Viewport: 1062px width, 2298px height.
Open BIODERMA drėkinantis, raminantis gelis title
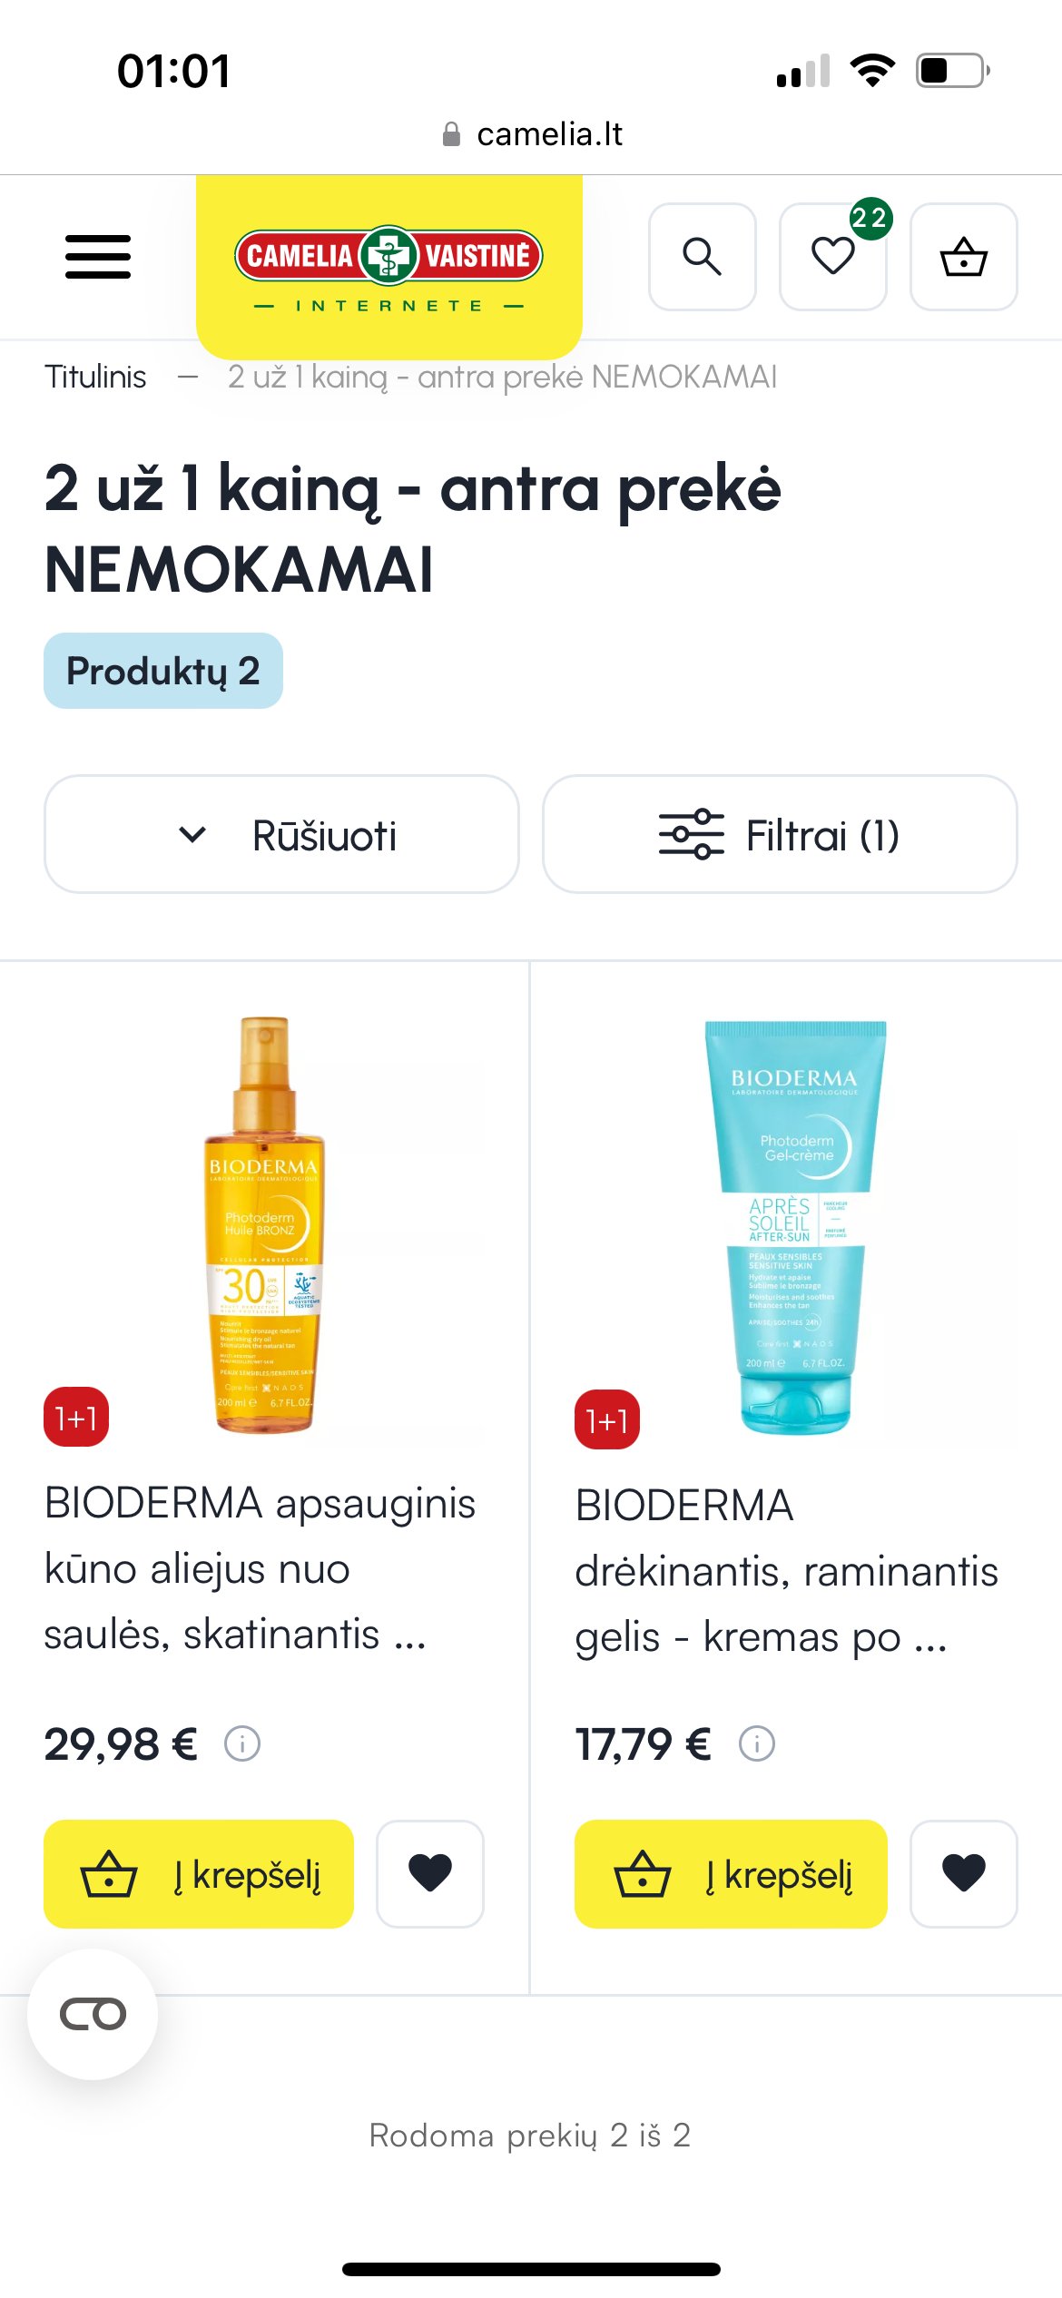click(x=786, y=1571)
